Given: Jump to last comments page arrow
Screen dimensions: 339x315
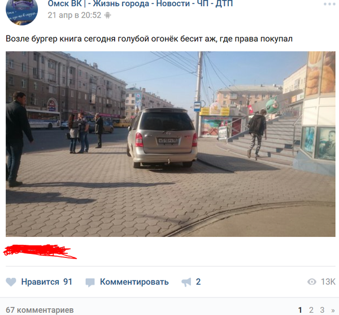Looking at the screenshot, I should pos(333,310).
